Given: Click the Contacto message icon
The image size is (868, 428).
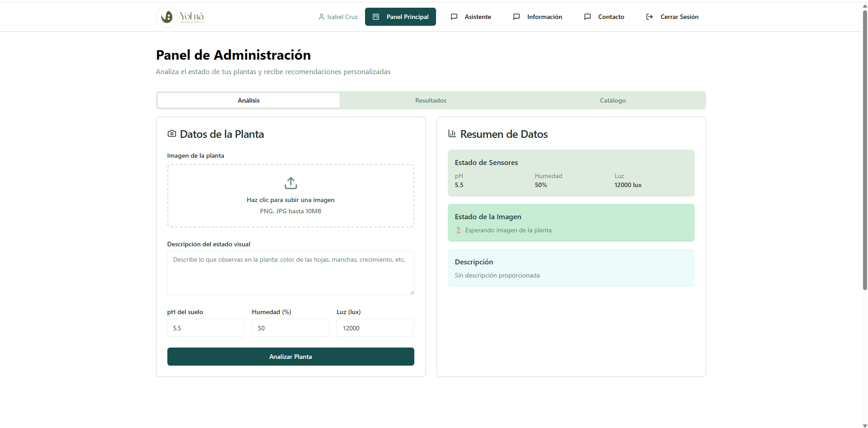Looking at the screenshot, I should (x=588, y=17).
